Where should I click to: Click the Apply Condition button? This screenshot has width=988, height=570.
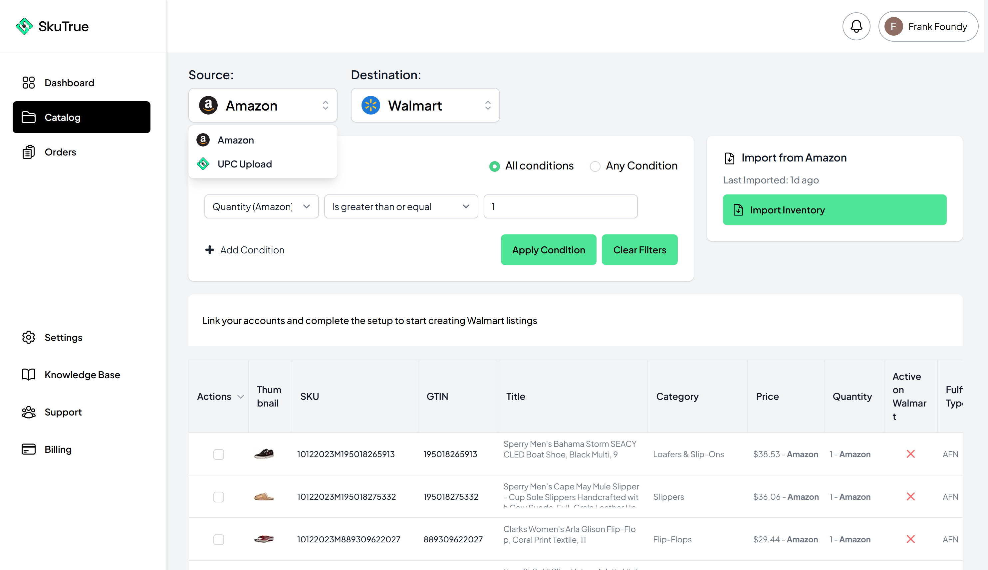(x=548, y=250)
